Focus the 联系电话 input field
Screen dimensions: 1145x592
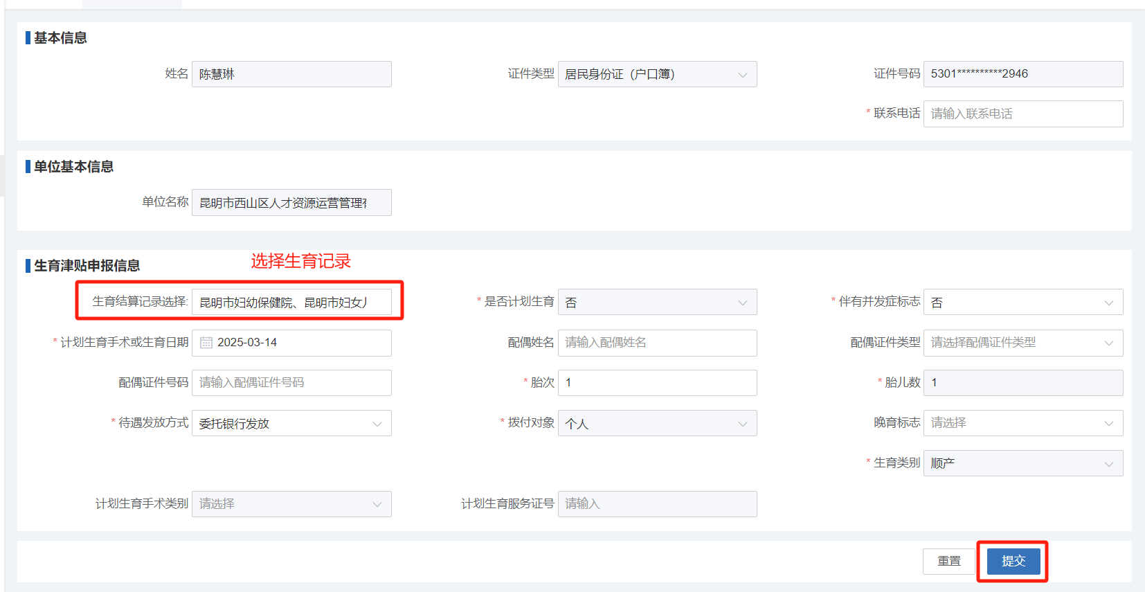[x=1022, y=114]
